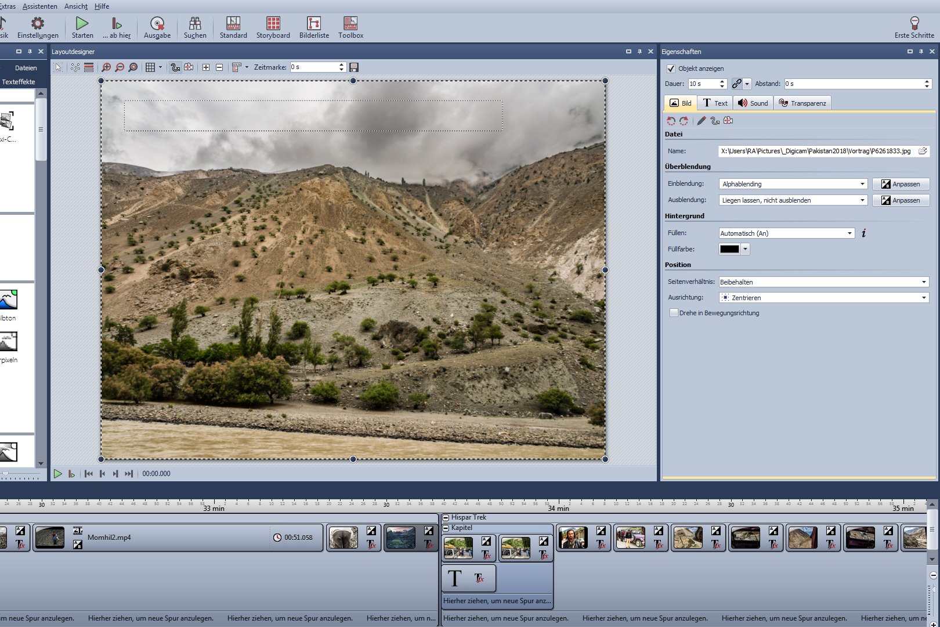Viewport: 940px width, 627px height.
Task: Select the motion path tool in Layoutdesigner
Action: click(x=175, y=67)
